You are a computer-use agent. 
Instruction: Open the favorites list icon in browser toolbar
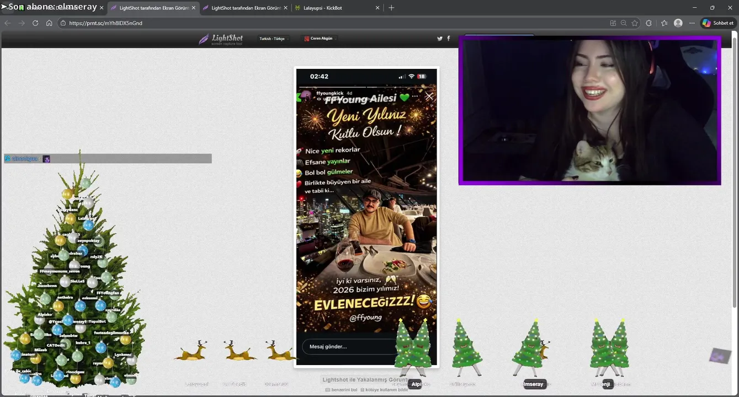(664, 23)
